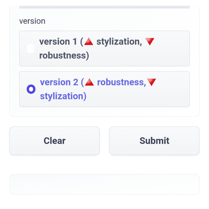Click the word "robustness)" in version 1 option
The width and height of the screenshot is (209, 209).
click(64, 56)
